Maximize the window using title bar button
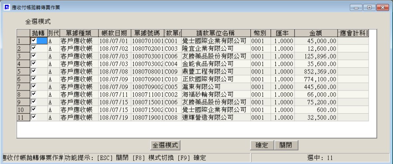Image resolution: width=393 pixels, height=164 pixels. click(x=369, y=7)
